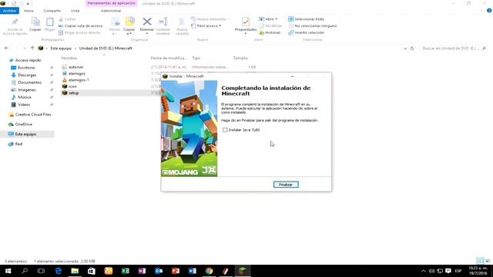Open the Mover a dropdown
493x277 pixels.
115,26
